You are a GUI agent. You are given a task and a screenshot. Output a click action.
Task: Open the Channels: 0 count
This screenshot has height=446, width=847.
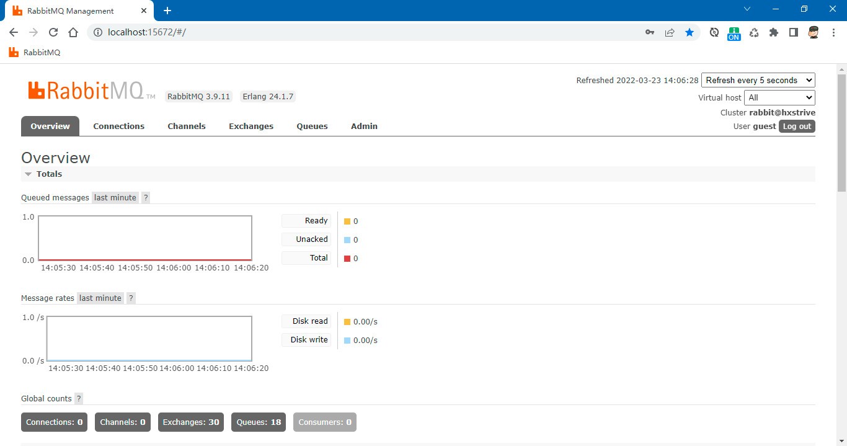tap(123, 422)
